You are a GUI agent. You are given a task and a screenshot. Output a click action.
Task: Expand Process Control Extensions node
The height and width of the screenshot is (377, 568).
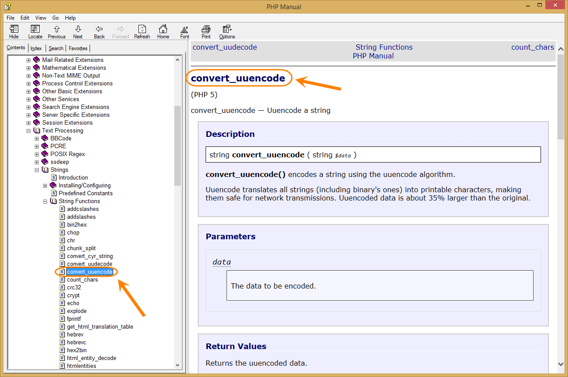(29, 84)
